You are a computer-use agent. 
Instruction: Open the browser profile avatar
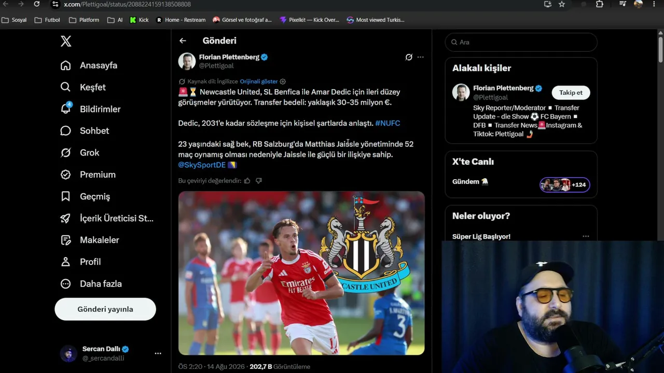[639, 4]
